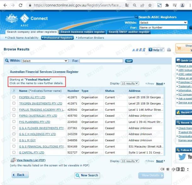Click the For search input field

(101, 61)
